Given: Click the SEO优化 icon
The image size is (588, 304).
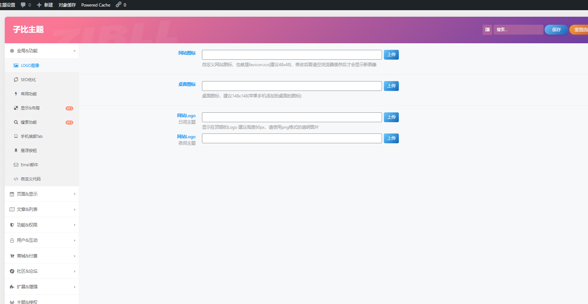Looking at the screenshot, I should 16,80.
